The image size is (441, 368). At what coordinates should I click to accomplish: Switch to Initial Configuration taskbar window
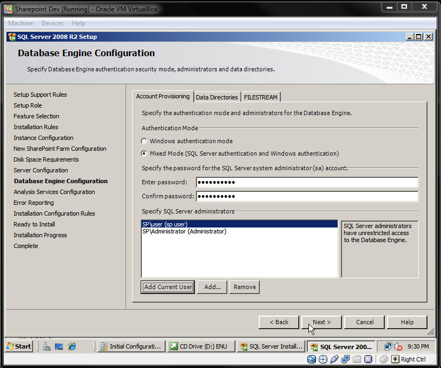point(131,346)
